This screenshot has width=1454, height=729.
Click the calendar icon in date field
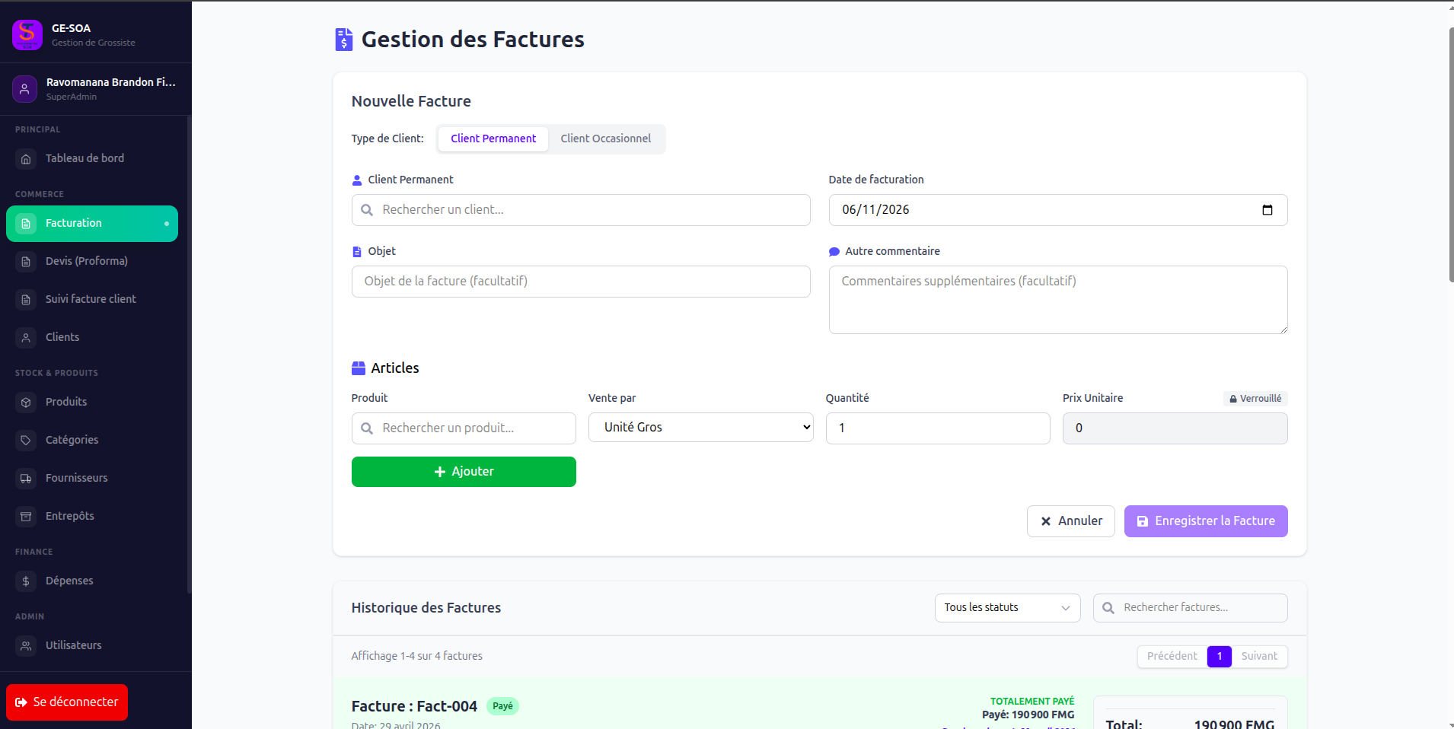coord(1267,210)
